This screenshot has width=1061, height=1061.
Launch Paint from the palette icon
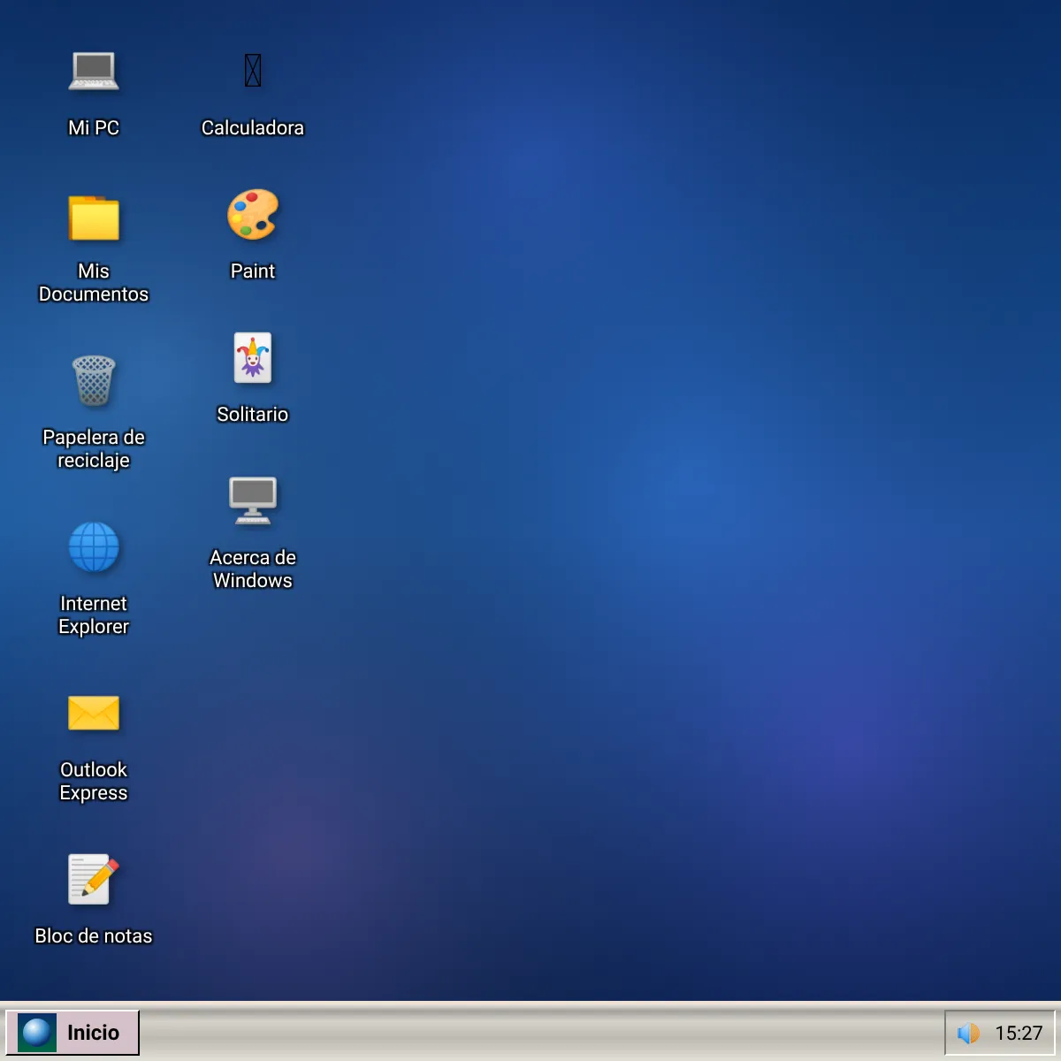(253, 214)
